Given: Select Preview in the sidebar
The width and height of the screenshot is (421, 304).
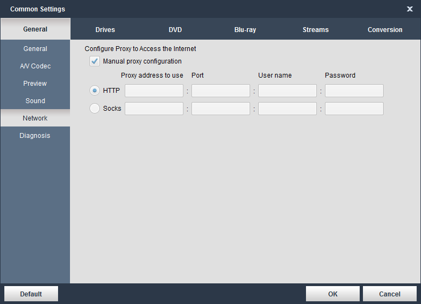Looking at the screenshot, I should [x=35, y=84].
